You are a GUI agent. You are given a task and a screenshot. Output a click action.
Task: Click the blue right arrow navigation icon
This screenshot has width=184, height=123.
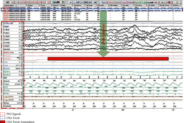coord(95,2)
